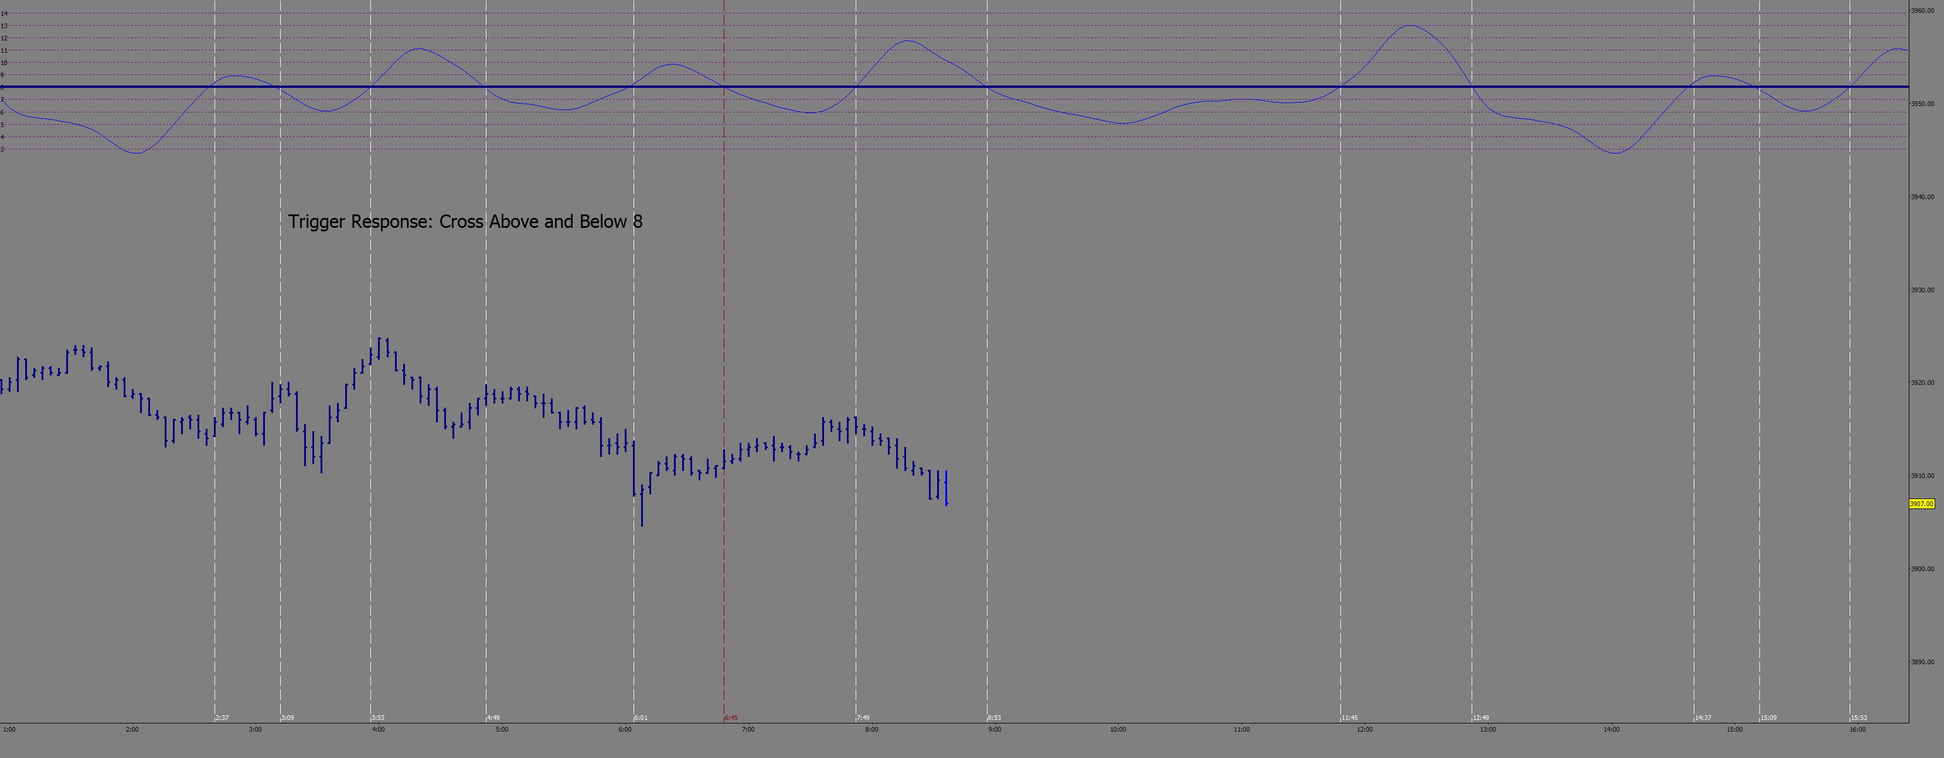Click the 'Trigger Response: Cross Above and Below 8' annotation
The width and height of the screenshot is (1944, 758).
pyautogui.click(x=465, y=222)
